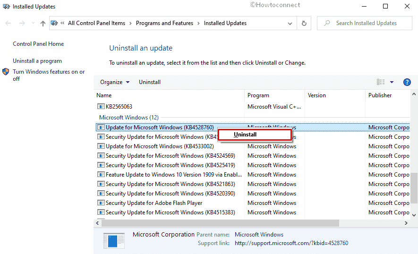Open support link for kbid=4528760

click(291, 243)
